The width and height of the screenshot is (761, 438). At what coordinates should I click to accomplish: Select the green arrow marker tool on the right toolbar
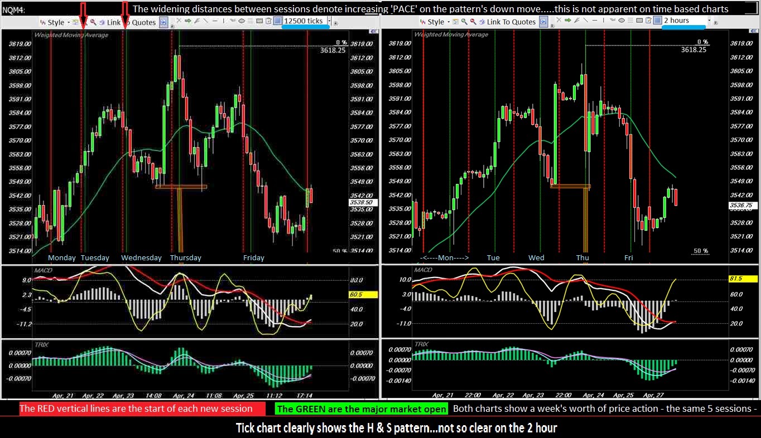point(568,22)
